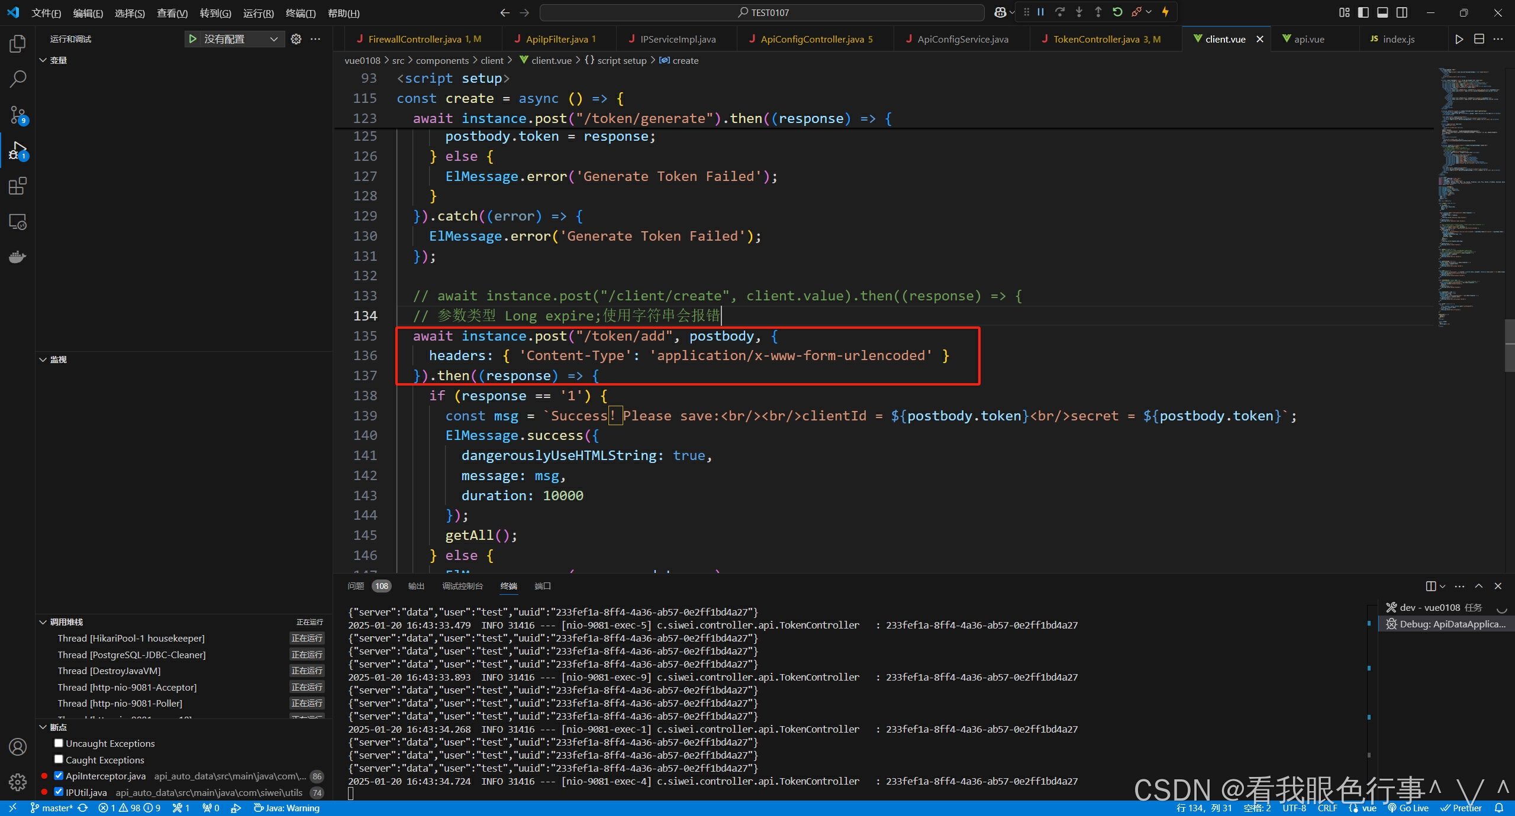Open the Docker view icon

(18, 257)
